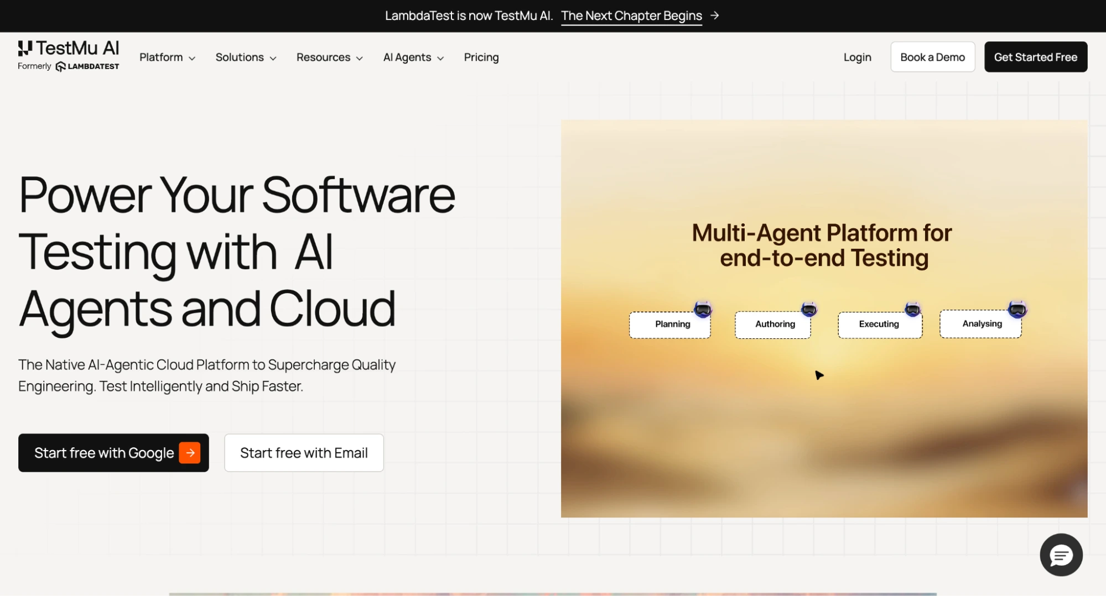
Task: Click the arrow next to The Next Chapter Begins
Action: click(x=715, y=15)
